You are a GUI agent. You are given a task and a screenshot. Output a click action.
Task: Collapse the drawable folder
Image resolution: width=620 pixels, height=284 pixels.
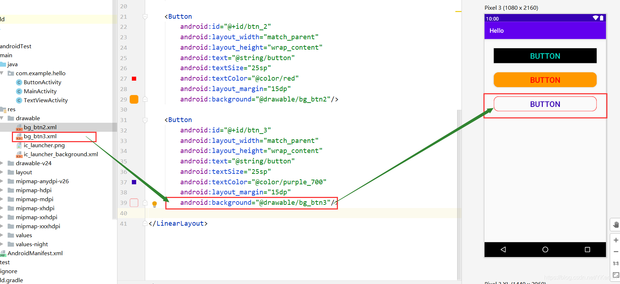2,118
